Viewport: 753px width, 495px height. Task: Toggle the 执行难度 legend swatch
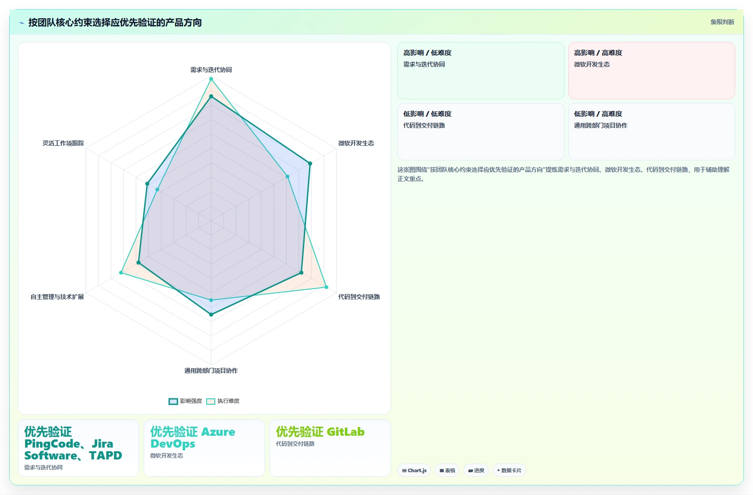pos(211,401)
